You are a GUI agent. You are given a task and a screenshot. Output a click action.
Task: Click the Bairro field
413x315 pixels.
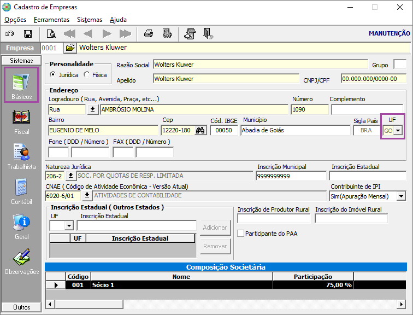click(103, 130)
